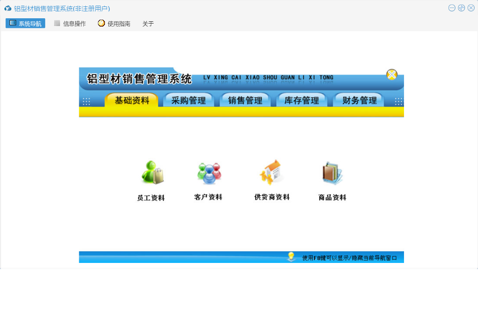Viewport: 478px width, 313px height.
Task: Switch to the 财务管理 tab
Action: 359,101
